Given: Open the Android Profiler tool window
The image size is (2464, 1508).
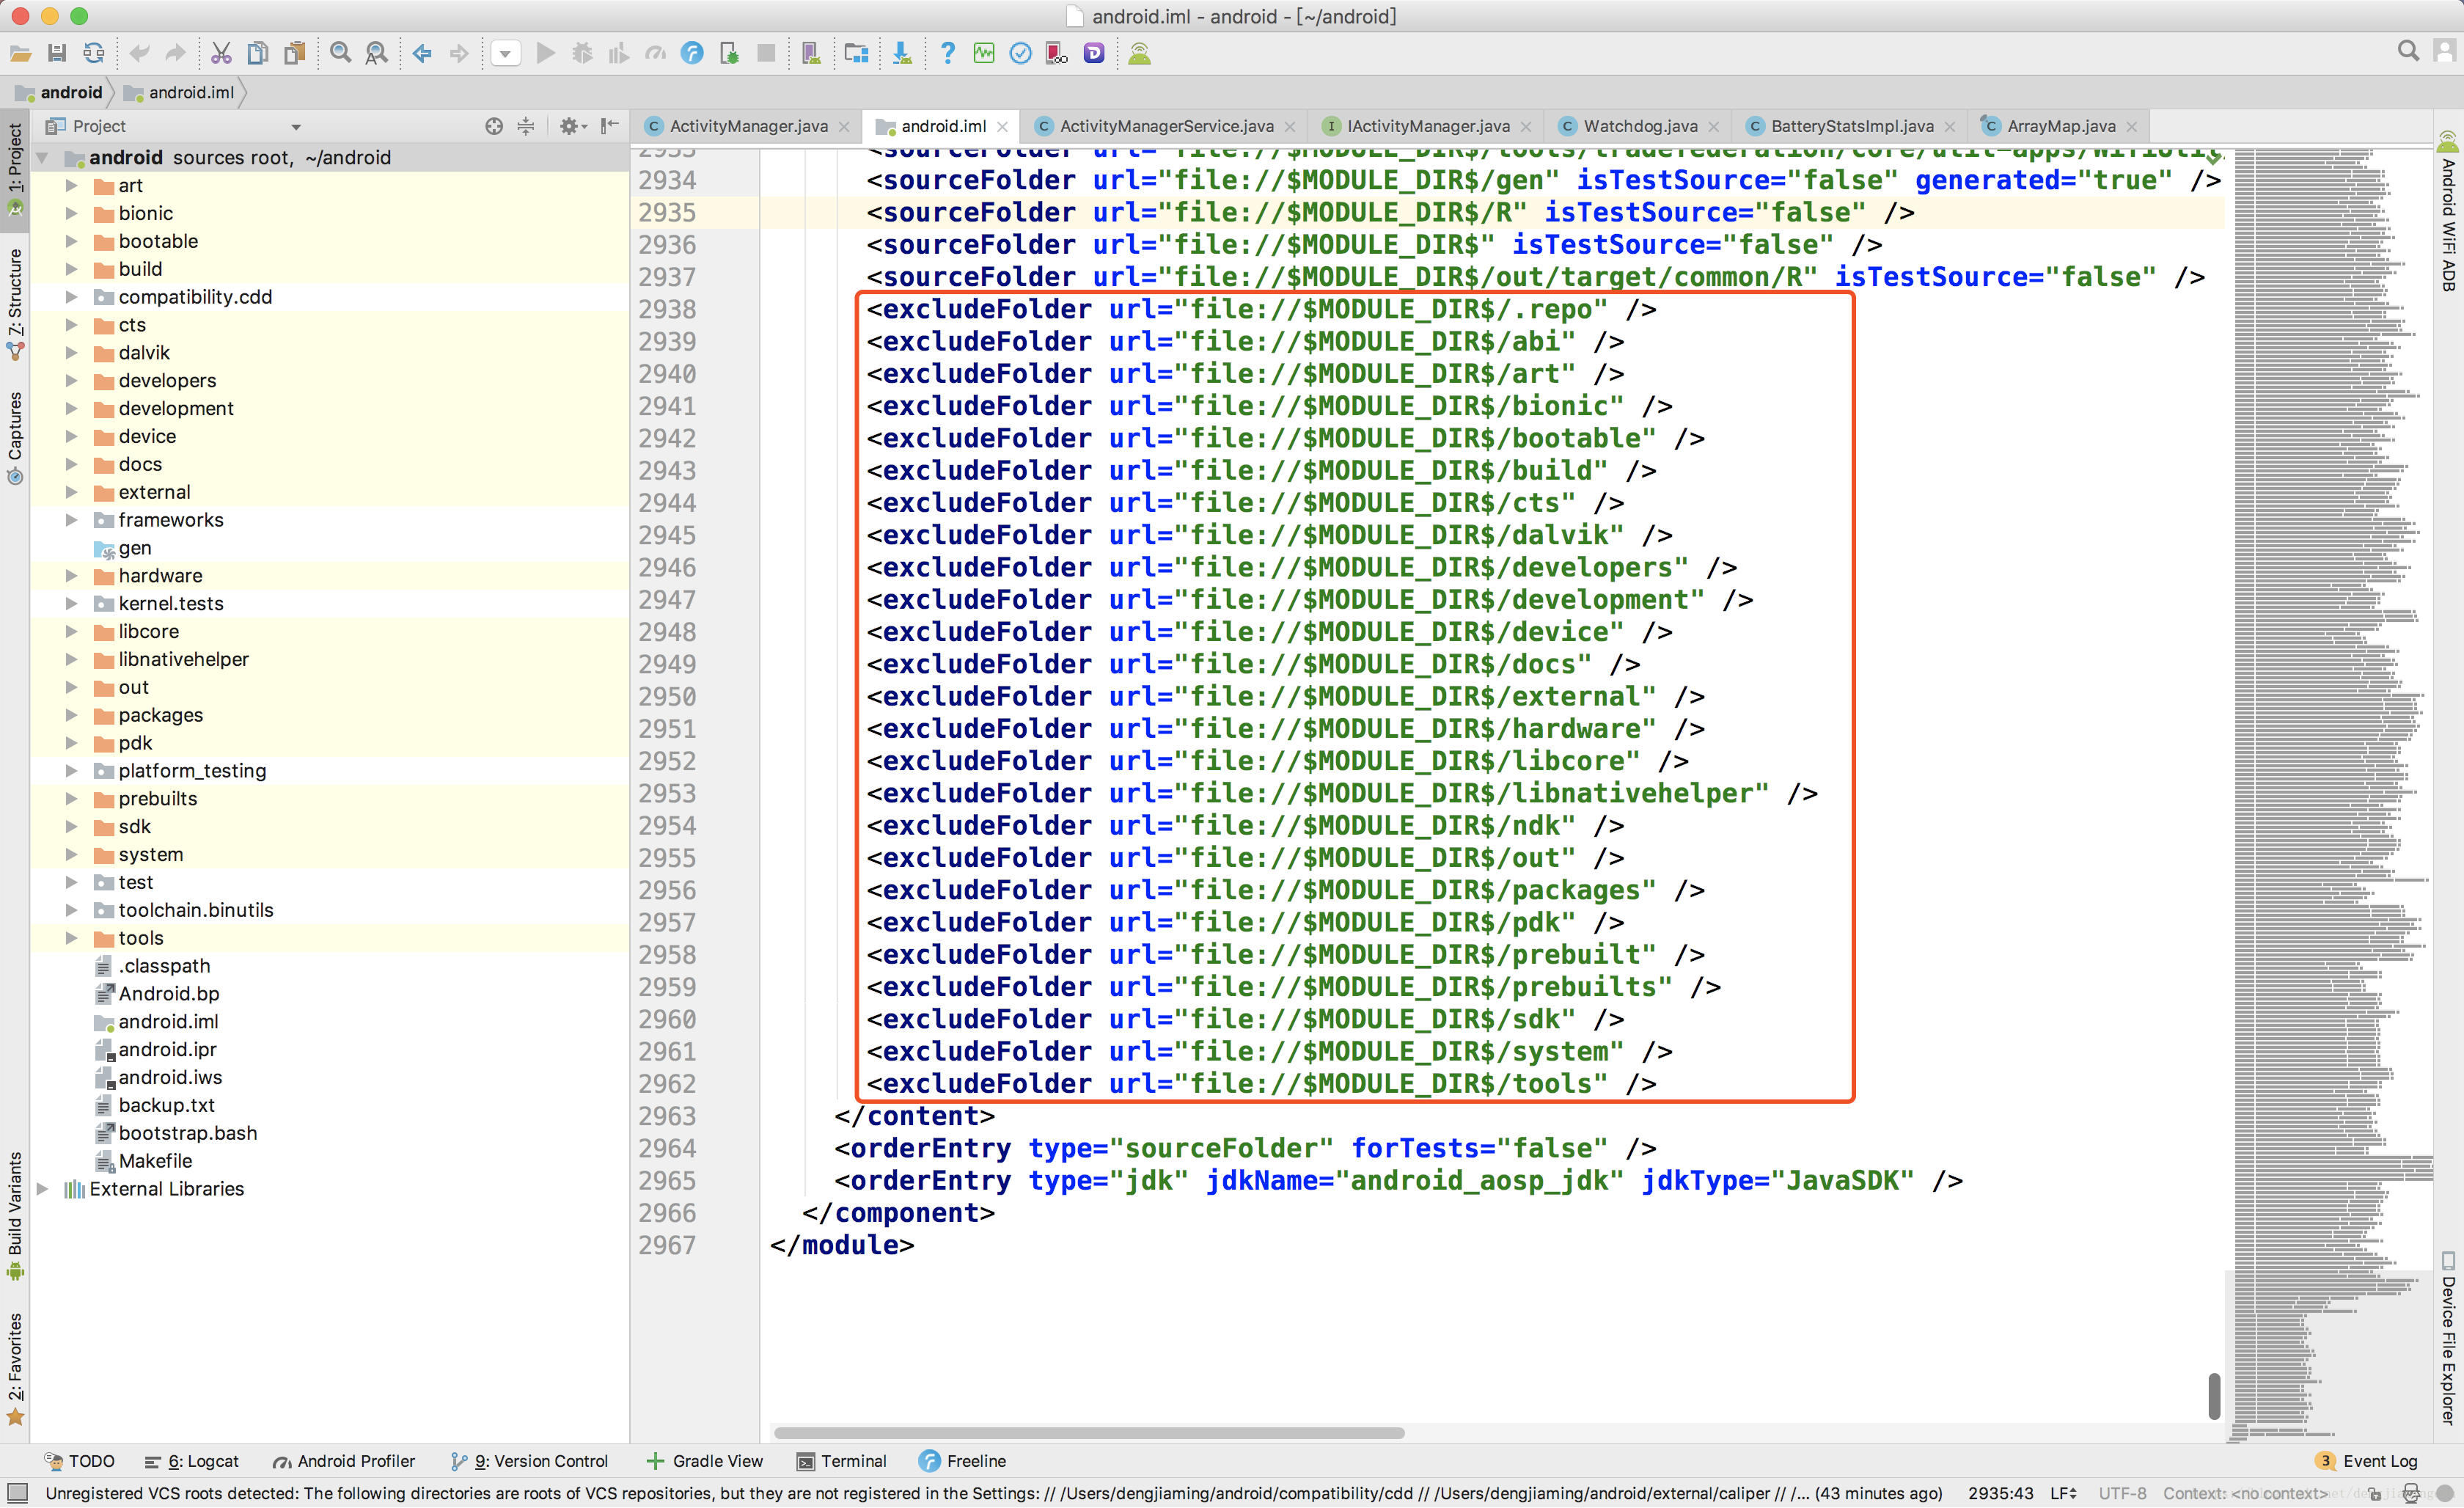Looking at the screenshot, I should tap(343, 1461).
